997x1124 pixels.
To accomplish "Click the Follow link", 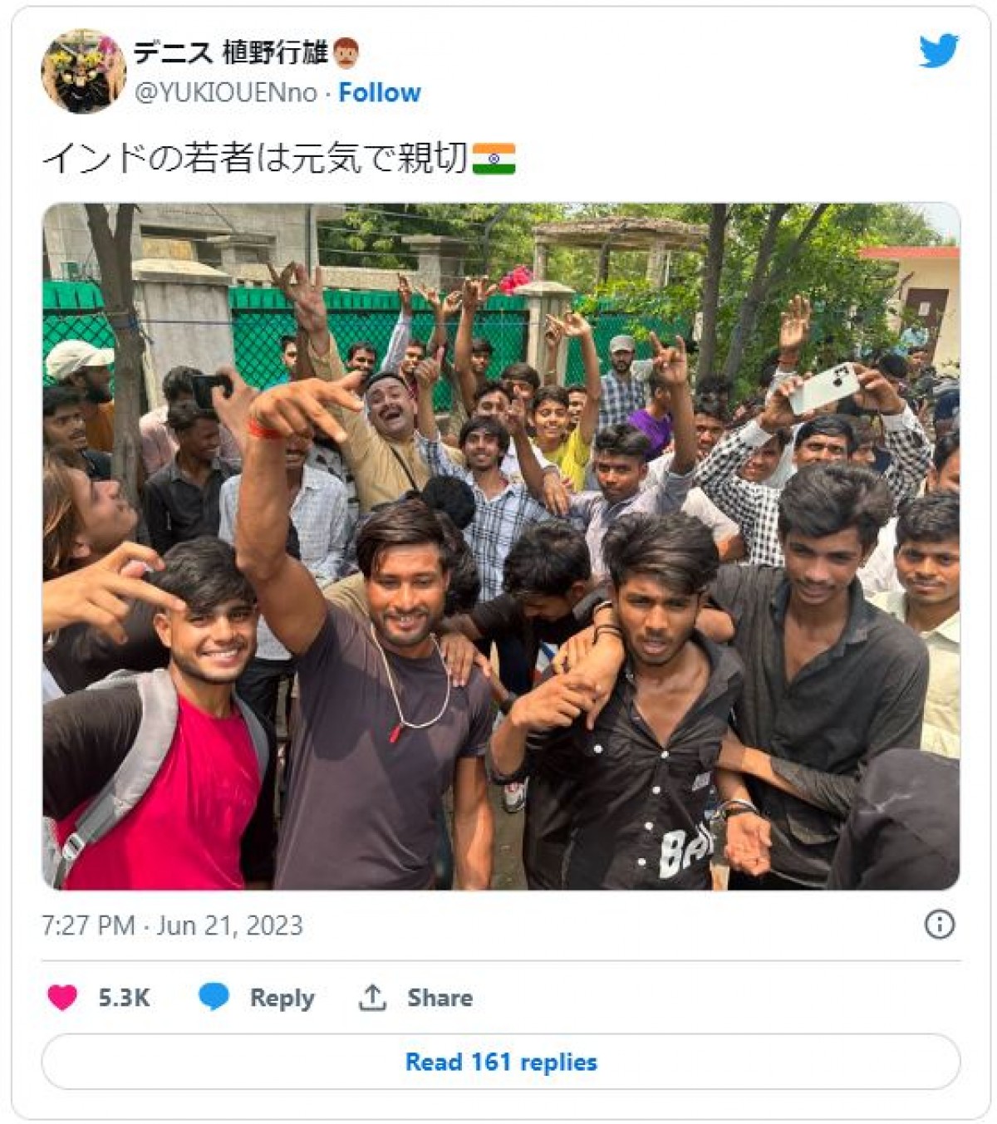I will [380, 92].
